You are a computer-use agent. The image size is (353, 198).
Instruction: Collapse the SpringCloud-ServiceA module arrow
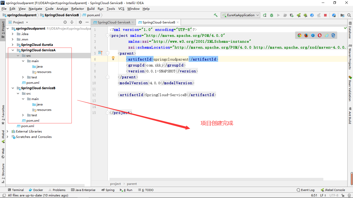click(13, 50)
